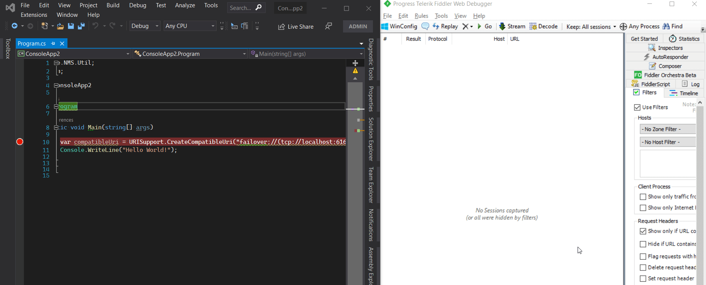This screenshot has width=706, height=285.
Task: Open the No Host Filter dropdown
Action: pos(668,142)
